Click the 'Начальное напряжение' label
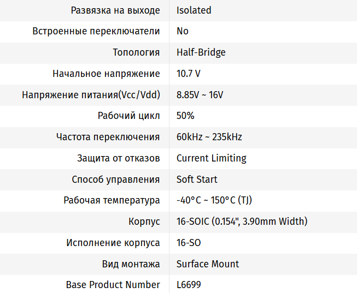Image resolution: width=357 pixels, height=293 pixels. [106, 74]
